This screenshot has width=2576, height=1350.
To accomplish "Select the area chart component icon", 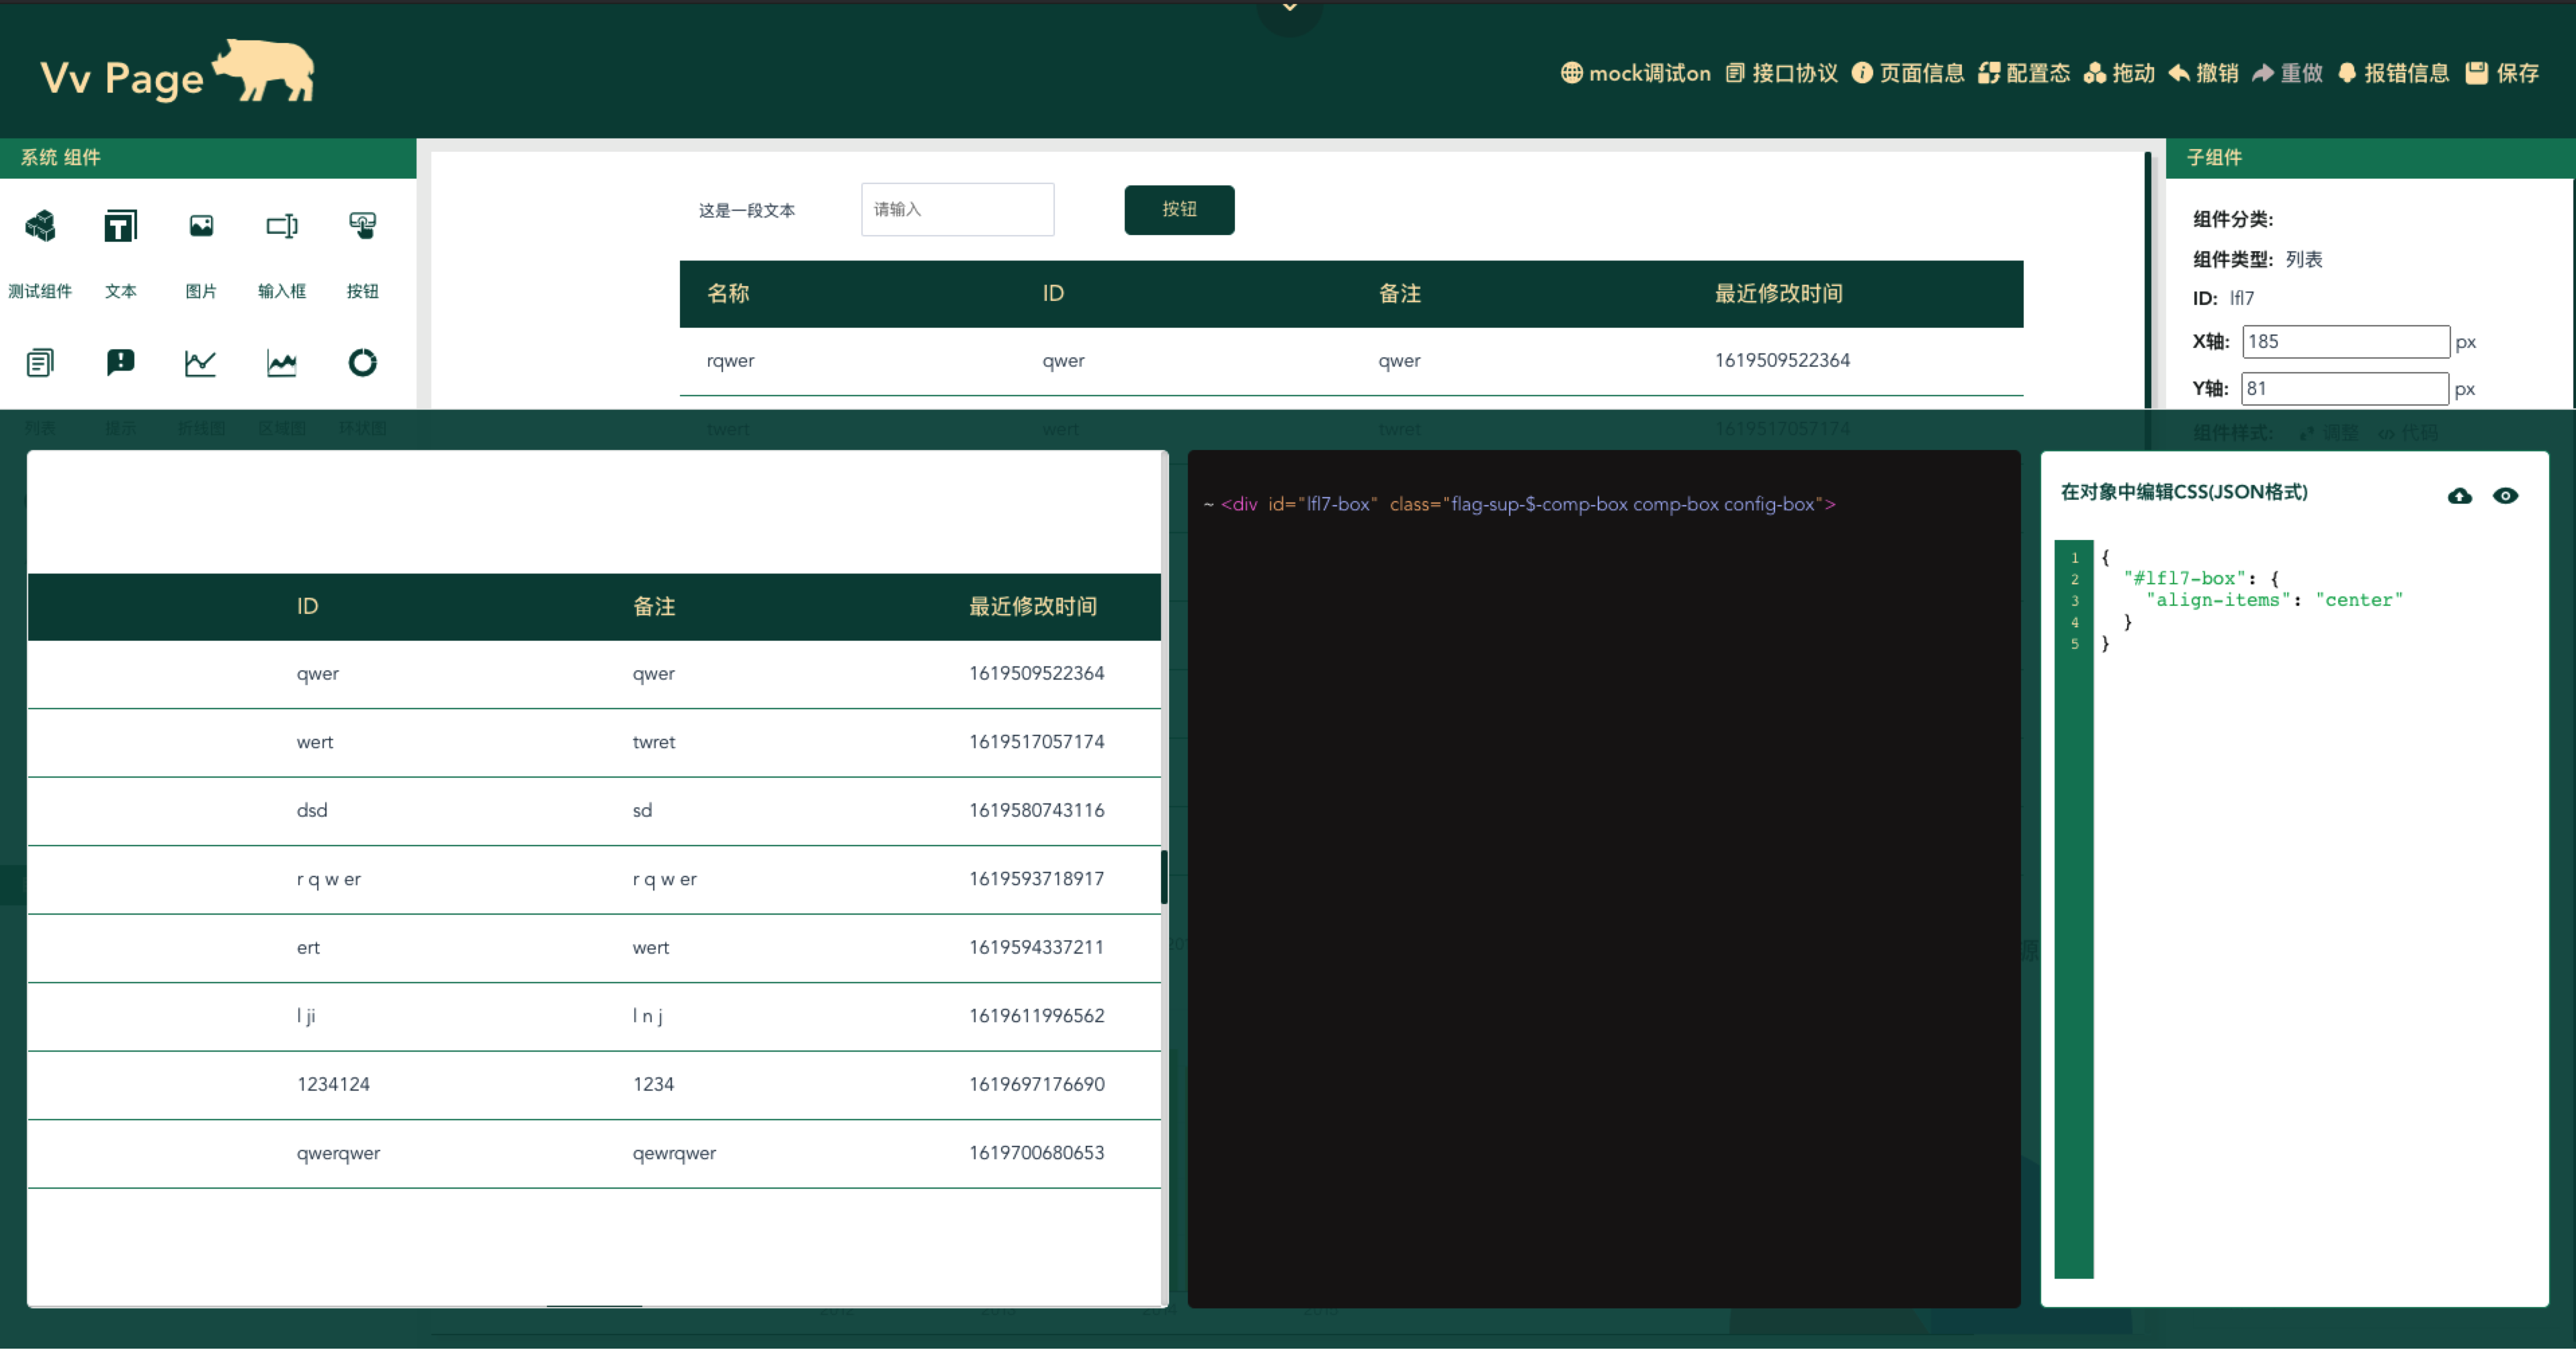I will pos(282,362).
